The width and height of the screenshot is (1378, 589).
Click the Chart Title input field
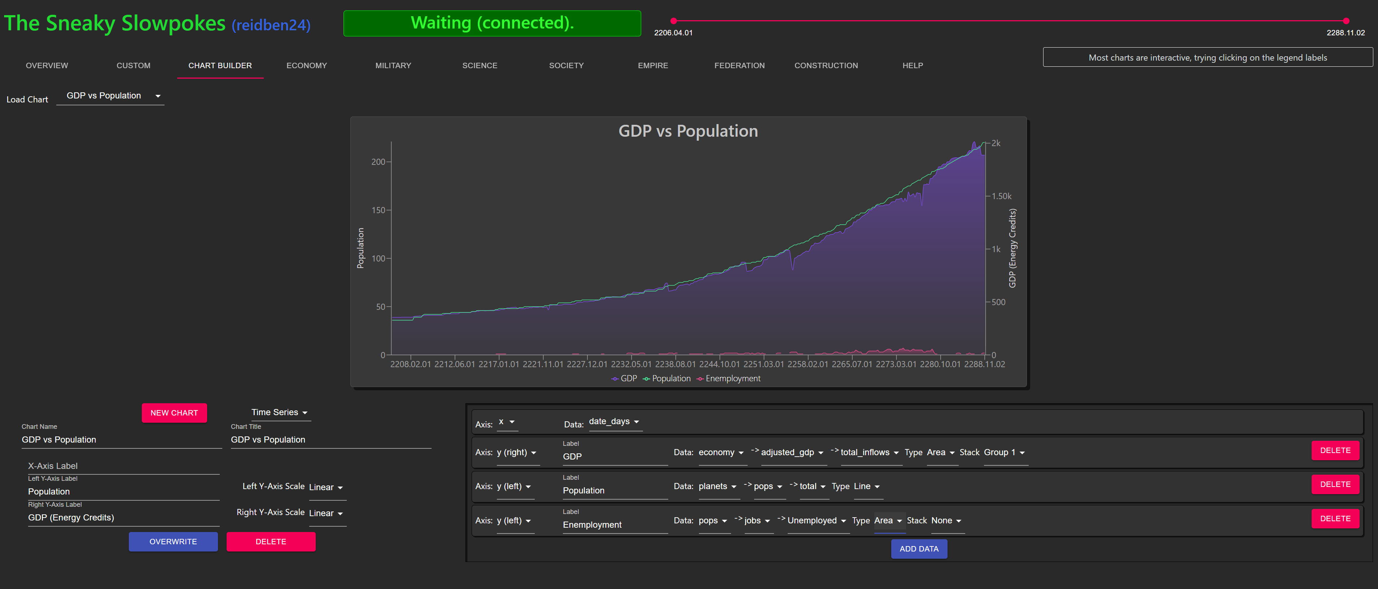pyautogui.click(x=330, y=440)
